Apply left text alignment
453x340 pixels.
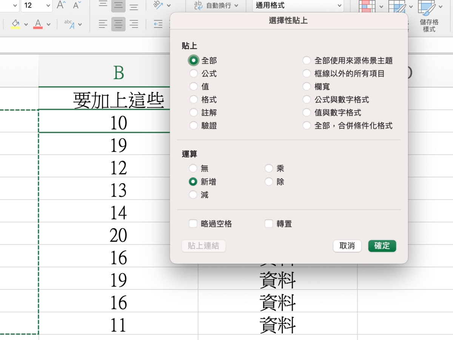pyautogui.click(x=103, y=25)
